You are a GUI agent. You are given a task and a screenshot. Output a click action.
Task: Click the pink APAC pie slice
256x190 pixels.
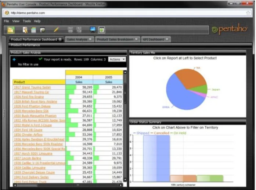(202, 94)
